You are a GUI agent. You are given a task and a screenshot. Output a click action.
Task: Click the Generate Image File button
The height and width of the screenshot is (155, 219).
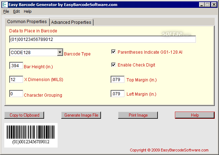pos(81,115)
